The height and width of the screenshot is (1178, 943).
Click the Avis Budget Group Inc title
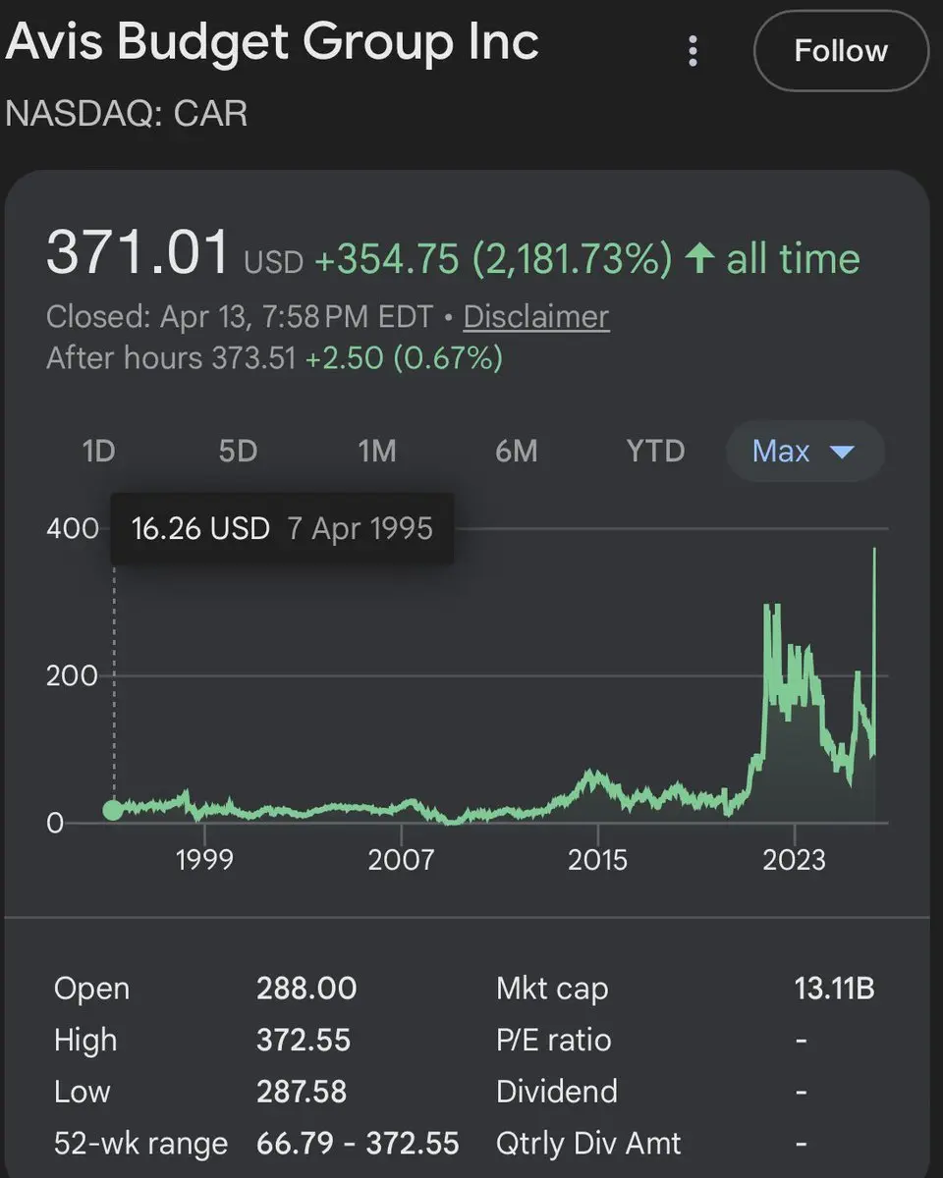point(273,41)
